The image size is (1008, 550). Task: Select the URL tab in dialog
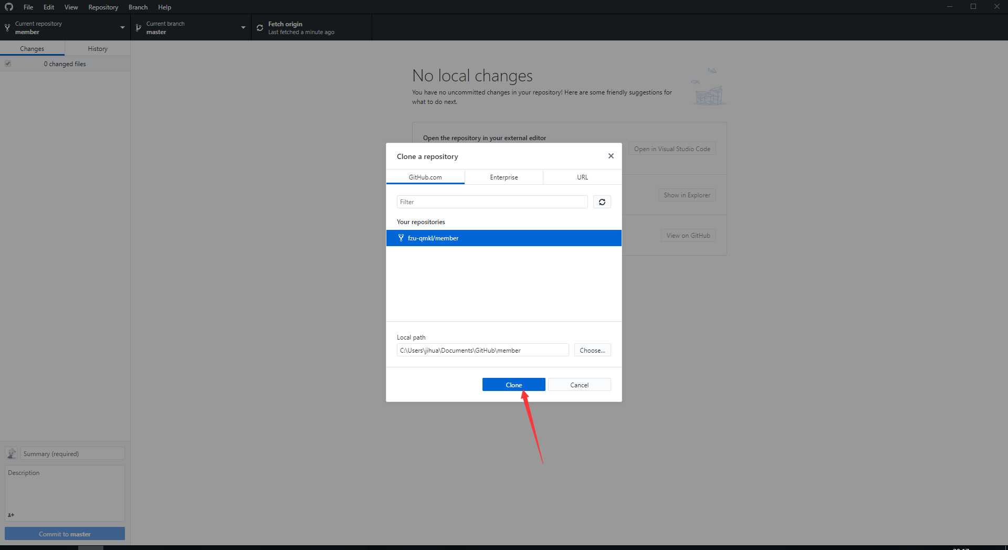point(583,177)
